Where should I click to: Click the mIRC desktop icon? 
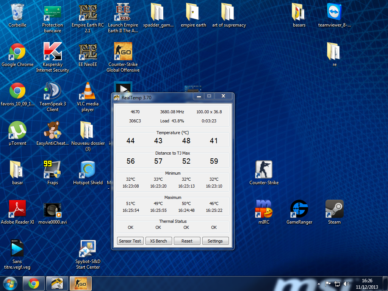click(x=264, y=209)
